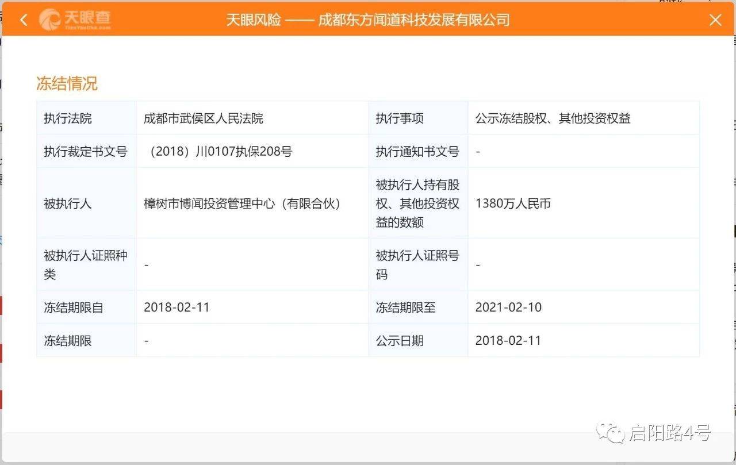736x465 pixels.
Task: Select the 被执行人证照号码 label cell
Action: click(418, 264)
